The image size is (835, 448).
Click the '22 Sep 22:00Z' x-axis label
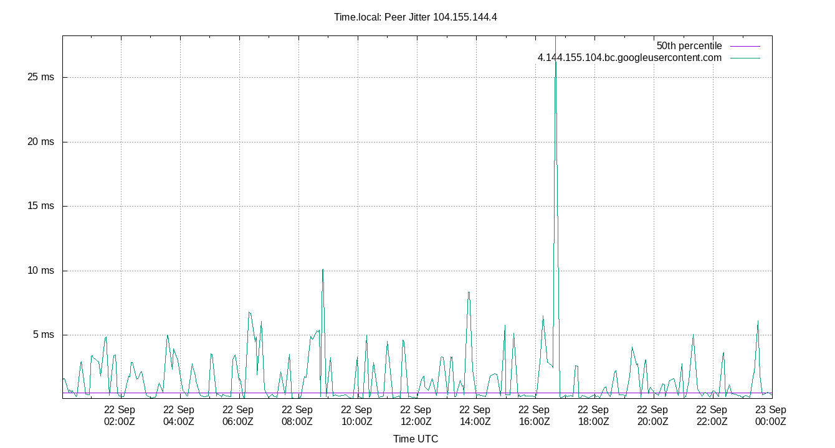[x=711, y=416]
